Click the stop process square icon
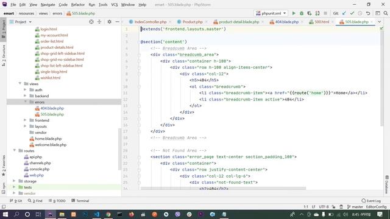Viewport: 390px width, 219px height. tap(325, 13)
